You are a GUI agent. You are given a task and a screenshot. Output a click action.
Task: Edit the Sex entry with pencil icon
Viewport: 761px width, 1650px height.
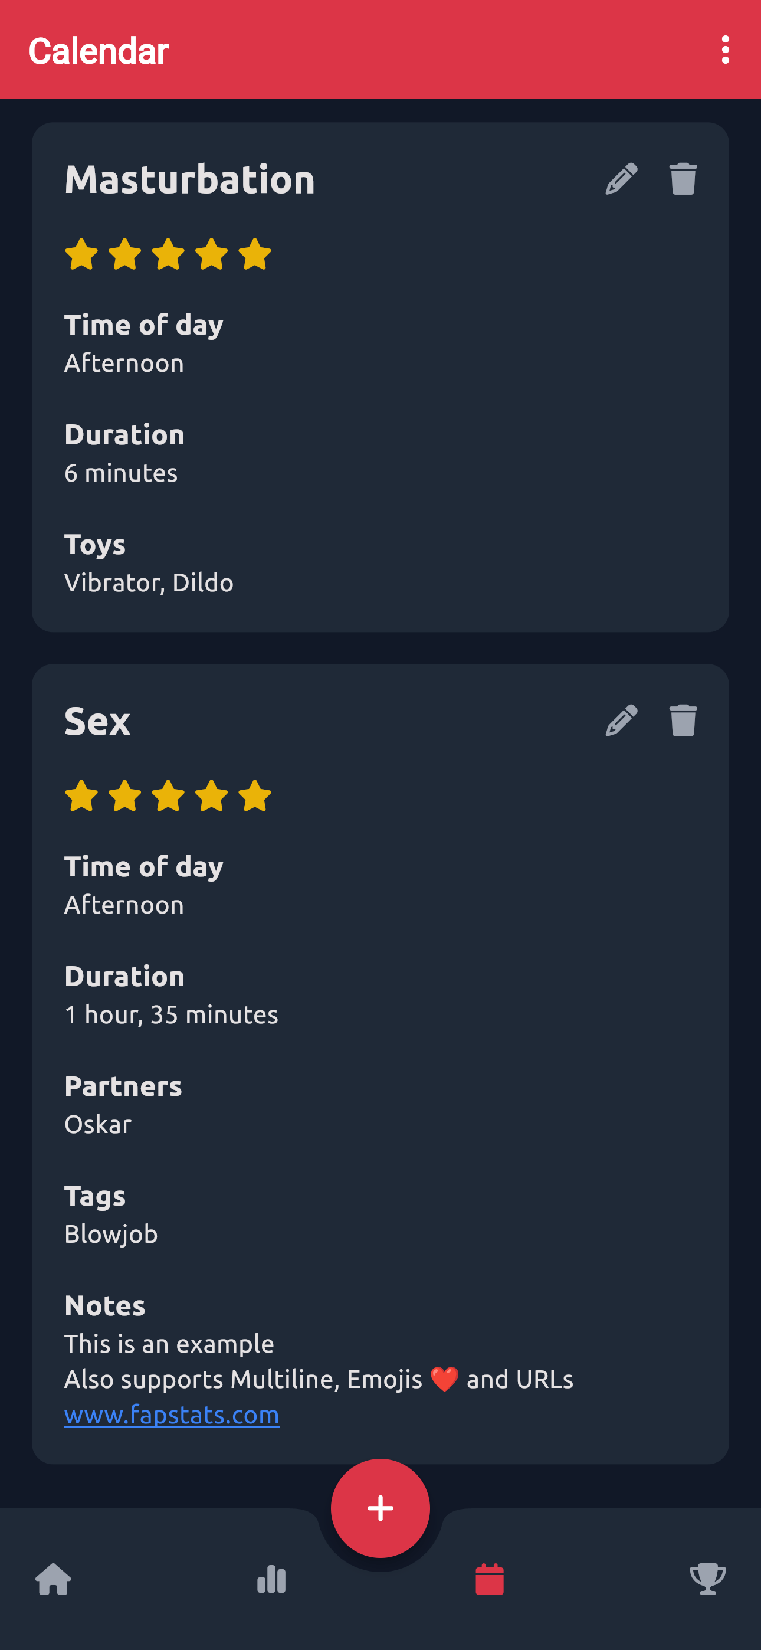click(621, 721)
